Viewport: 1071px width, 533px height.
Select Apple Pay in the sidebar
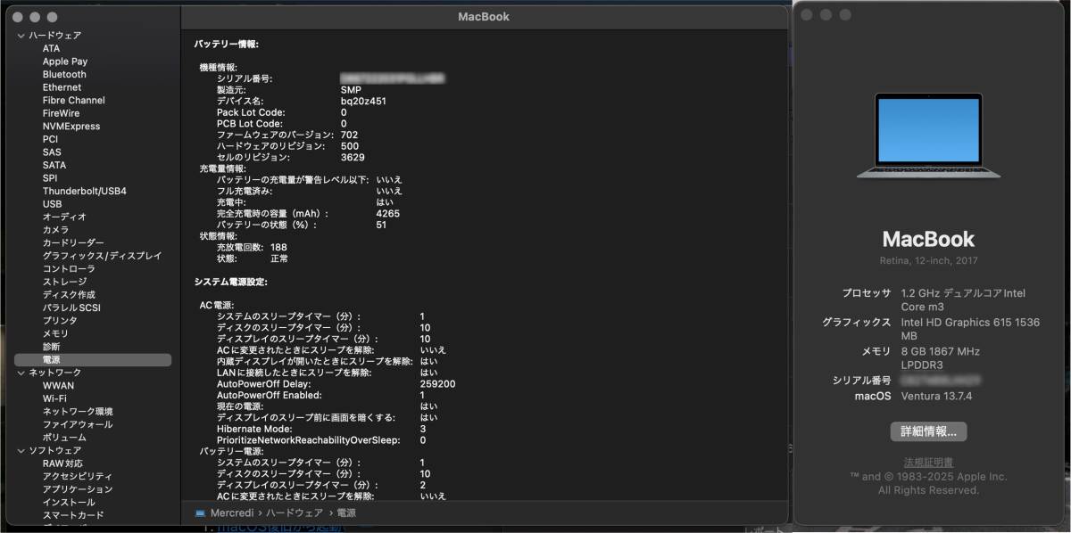[65, 61]
